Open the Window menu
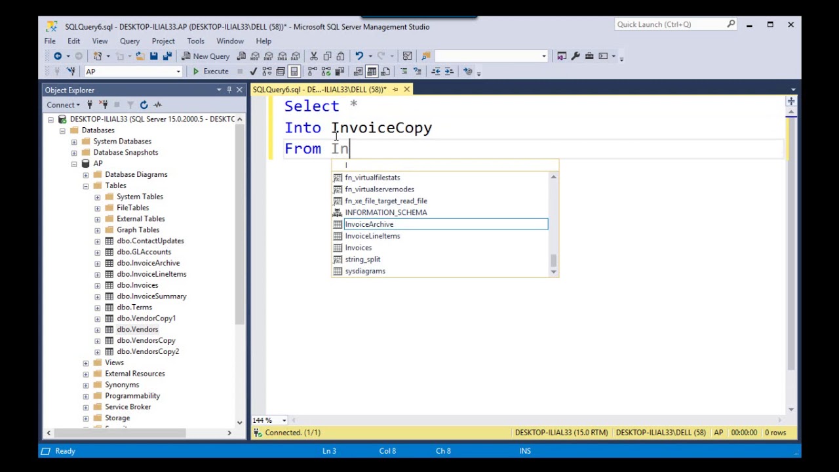 (x=229, y=41)
